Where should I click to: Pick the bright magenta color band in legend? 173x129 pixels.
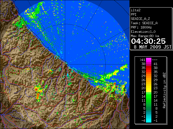[149, 60]
